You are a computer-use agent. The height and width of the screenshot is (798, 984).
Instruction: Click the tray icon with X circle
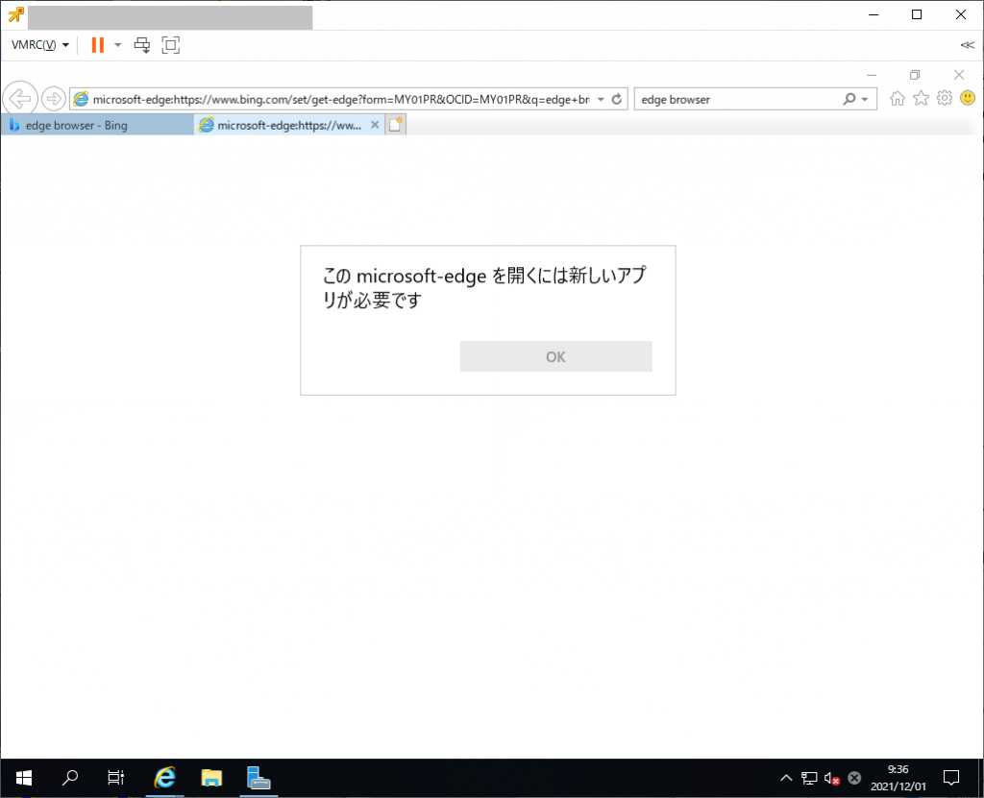pos(854,779)
